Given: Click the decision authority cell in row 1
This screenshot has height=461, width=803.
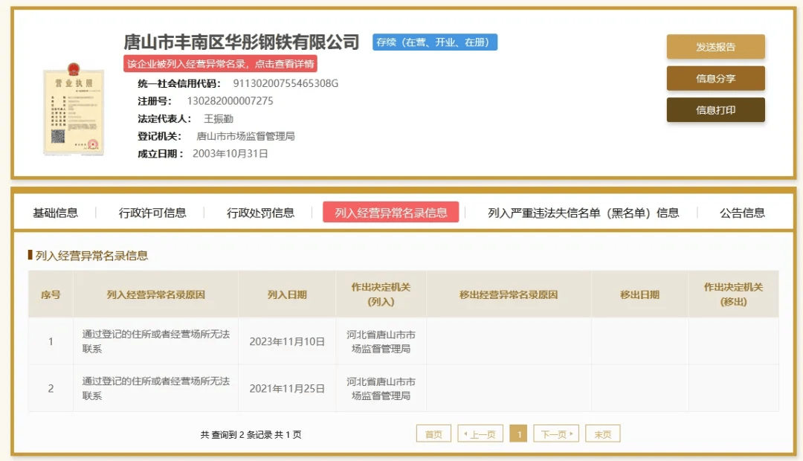Looking at the screenshot, I should [x=381, y=341].
